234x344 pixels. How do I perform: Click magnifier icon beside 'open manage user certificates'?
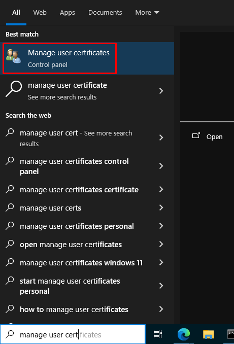pyautogui.click(x=10, y=244)
